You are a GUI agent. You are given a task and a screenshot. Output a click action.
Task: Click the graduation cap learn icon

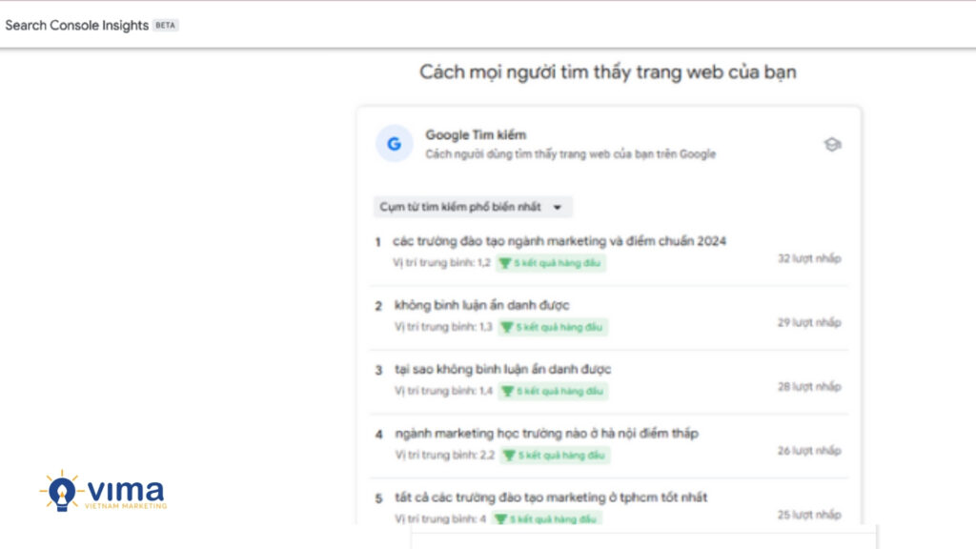pos(832,145)
